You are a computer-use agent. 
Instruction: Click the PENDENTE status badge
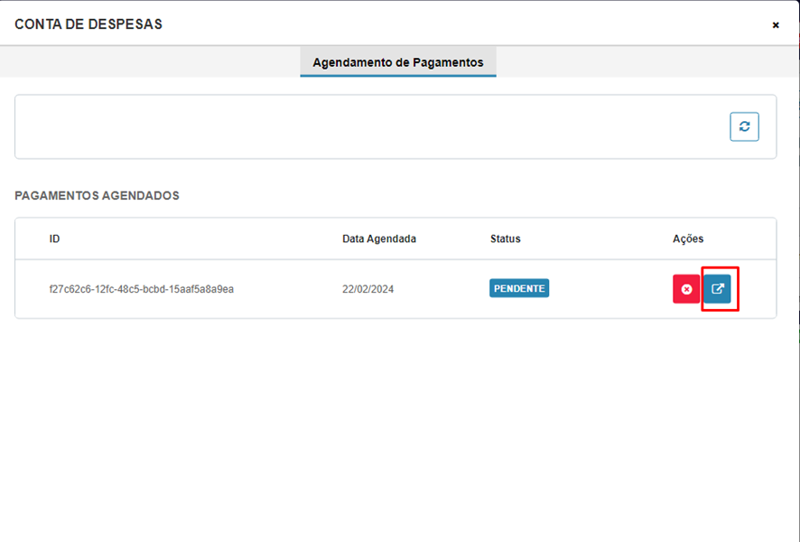click(x=519, y=288)
